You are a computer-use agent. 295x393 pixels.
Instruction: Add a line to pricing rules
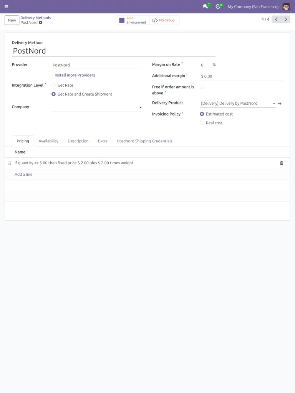[x=23, y=175]
